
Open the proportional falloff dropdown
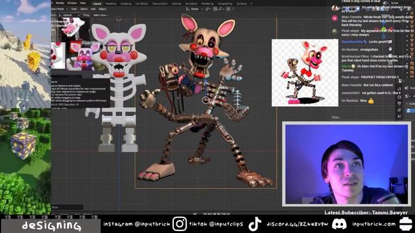[233, 9]
